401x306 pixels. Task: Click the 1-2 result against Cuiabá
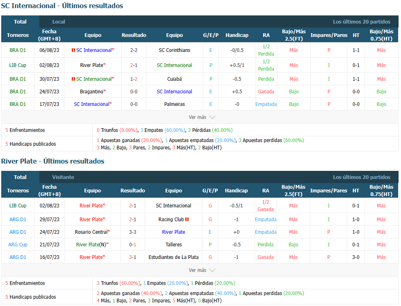tap(134, 79)
